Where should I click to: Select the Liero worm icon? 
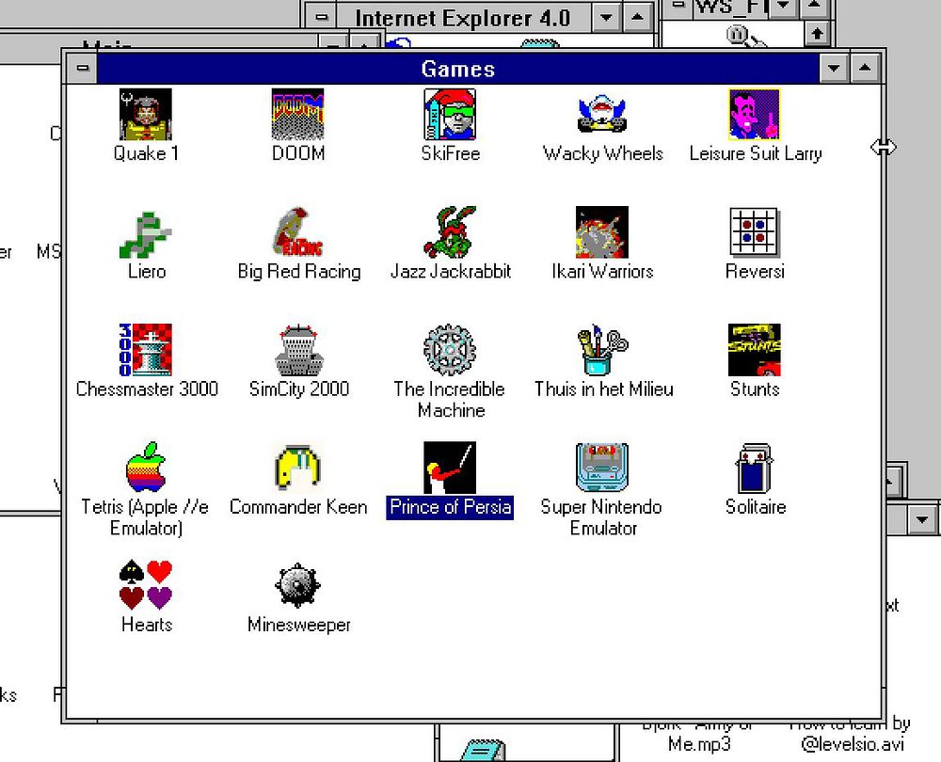(x=146, y=234)
